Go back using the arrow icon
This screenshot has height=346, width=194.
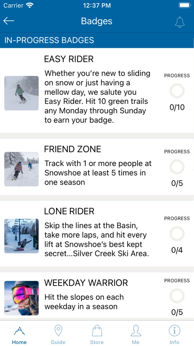(9, 21)
